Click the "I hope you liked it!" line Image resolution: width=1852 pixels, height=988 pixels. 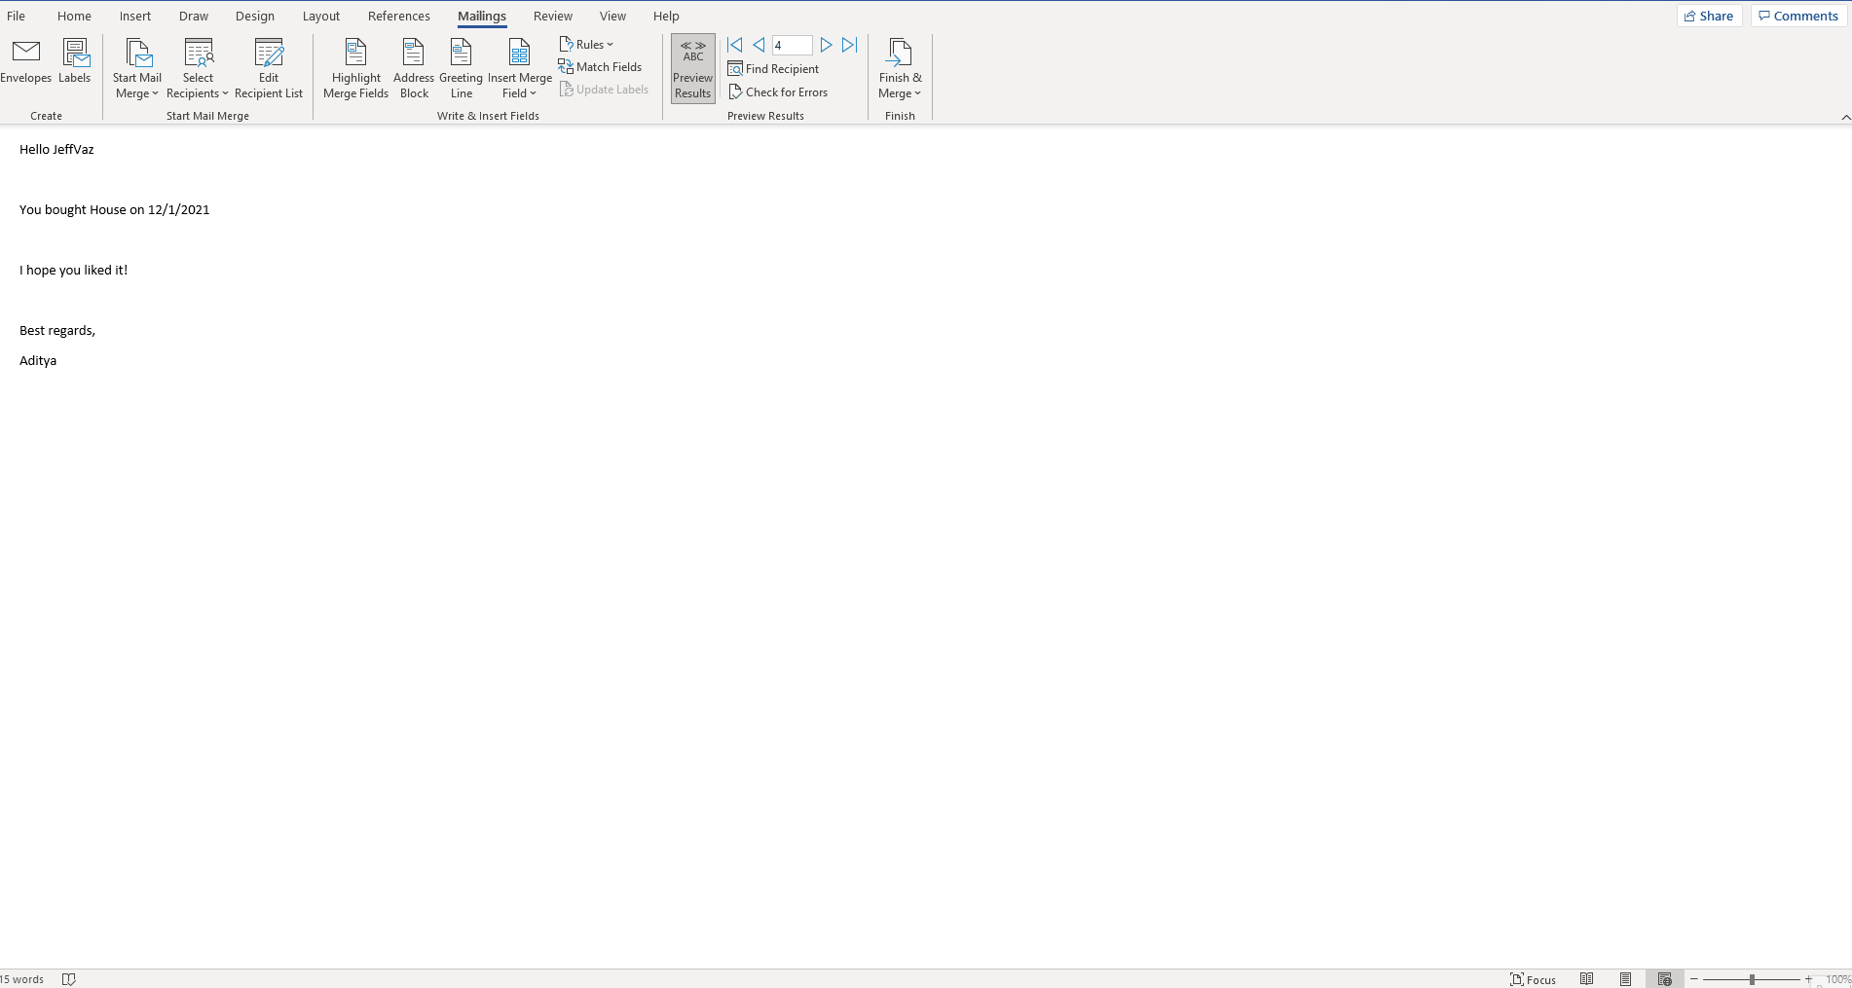pyautogui.click(x=73, y=270)
